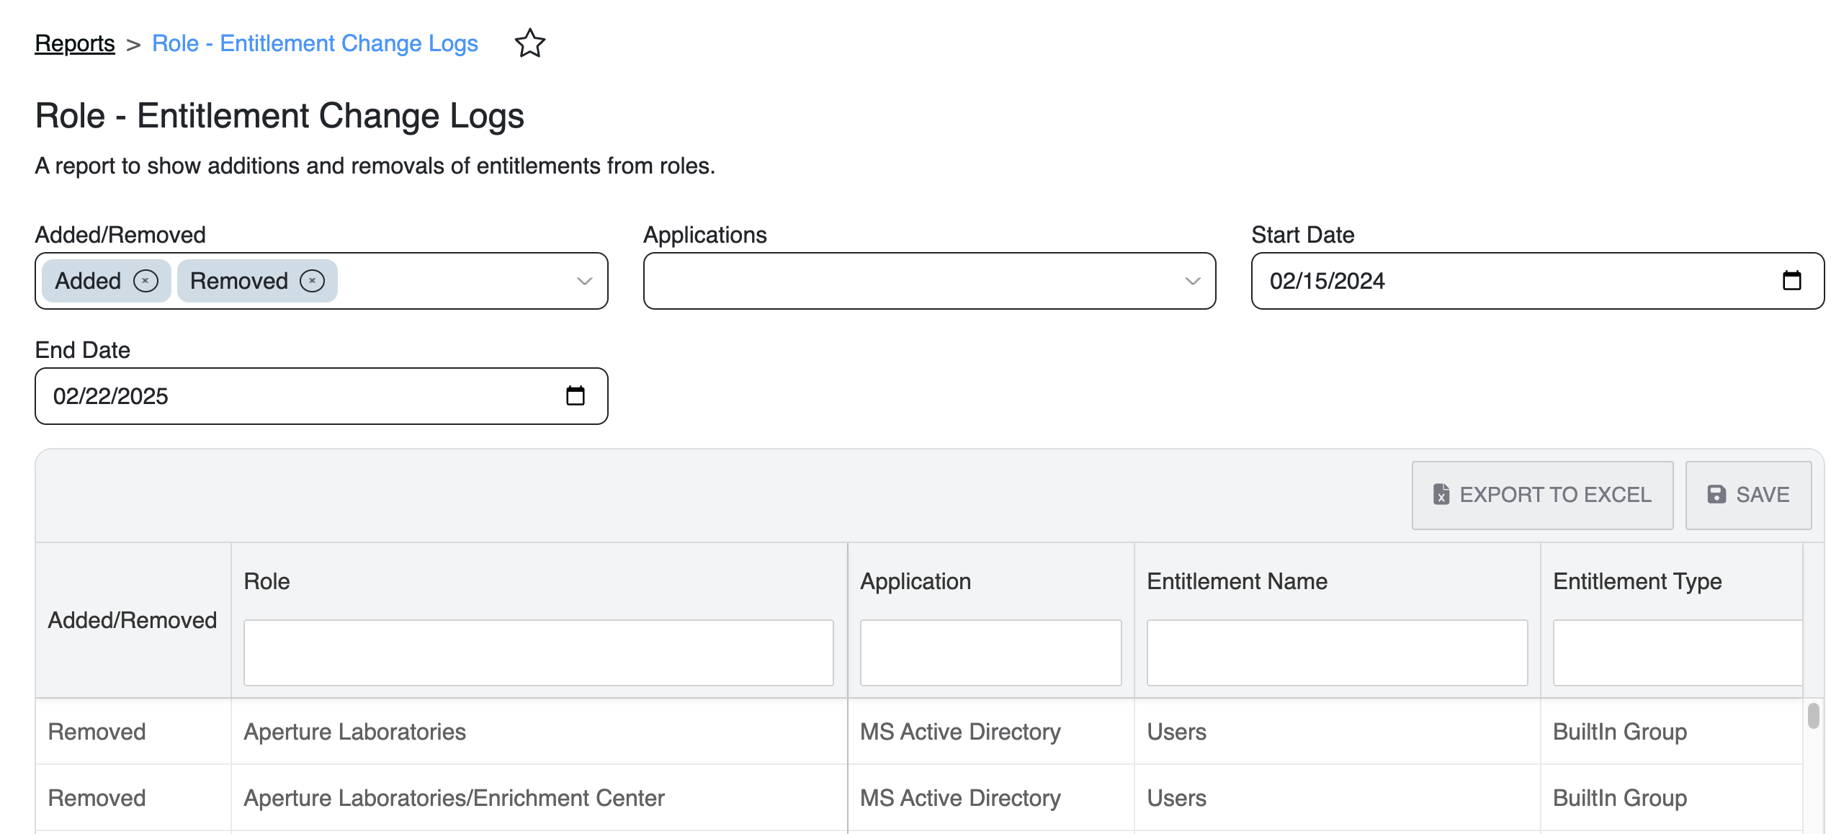Remove the Removed filter chip
The image size is (1831, 834).
(312, 281)
